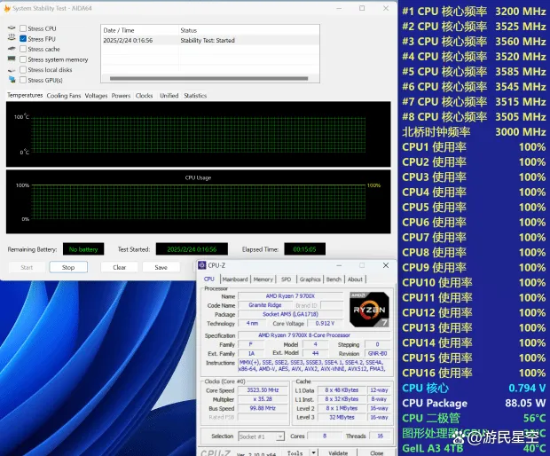Viewport: 550px width, 456px height.
Task: Open the Voltages tab
Action: click(96, 96)
